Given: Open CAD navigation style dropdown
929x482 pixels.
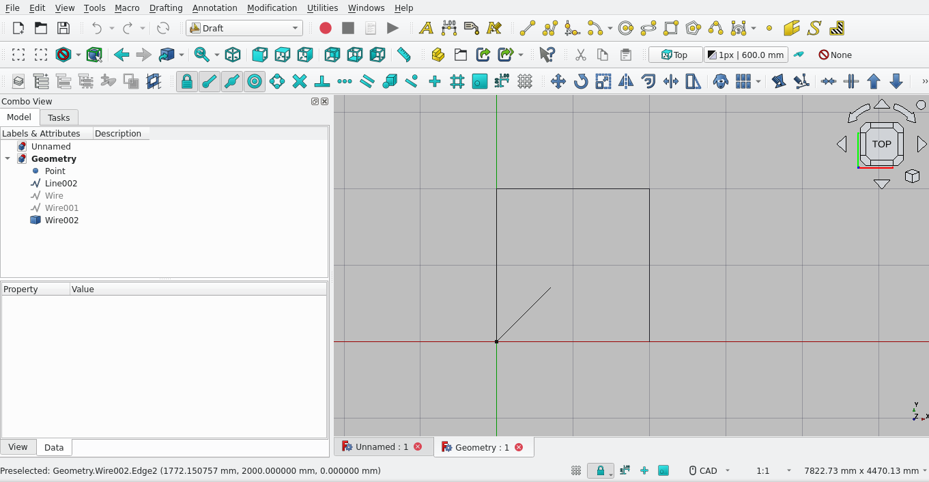Looking at the screenshot, I should pyautogui.click(x=709, y=470).
